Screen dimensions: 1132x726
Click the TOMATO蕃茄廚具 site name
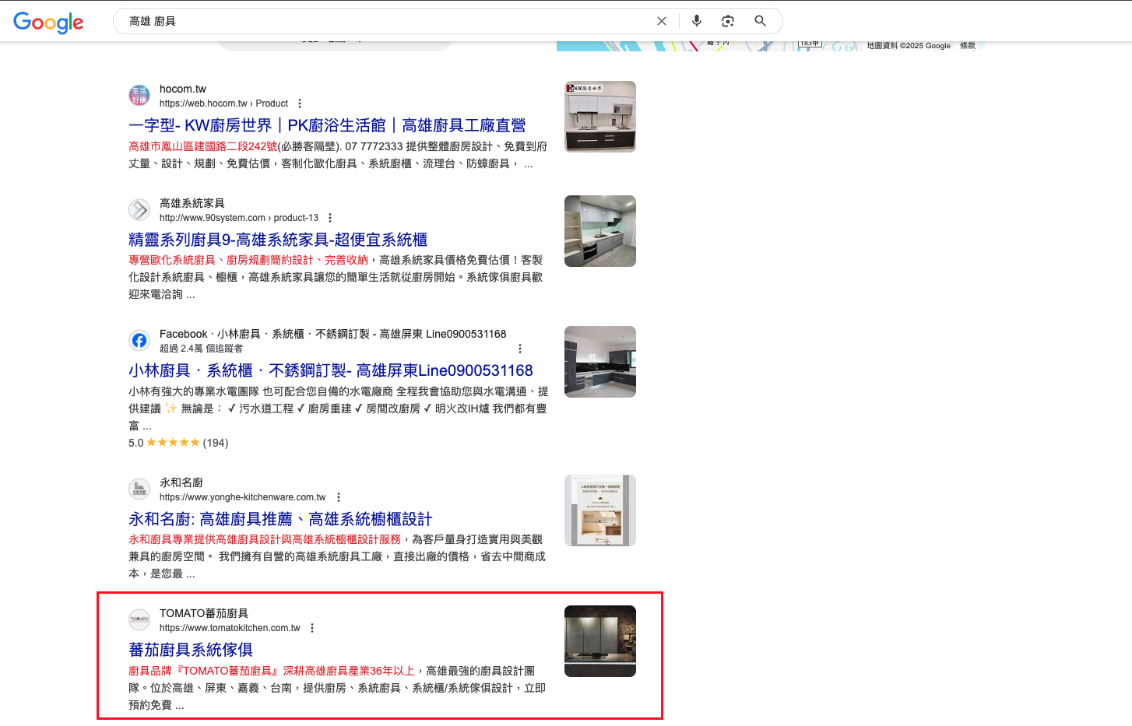coord(204,613)
